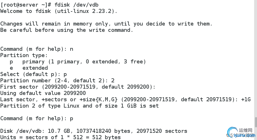
Task: Click the 'Be careful before using' warning line
Action: click(67, 30)
